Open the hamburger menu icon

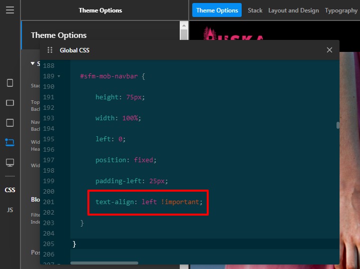click(10, 10)
